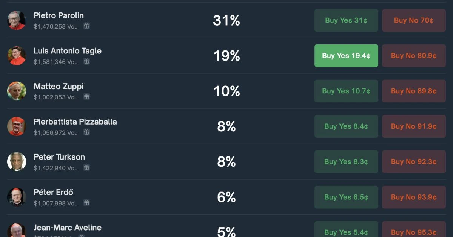Image resolution: width=453 pixels, height=237 pixels.
Task: Click Buy No 70¢ for Parolin
Action: click(414, 20)
